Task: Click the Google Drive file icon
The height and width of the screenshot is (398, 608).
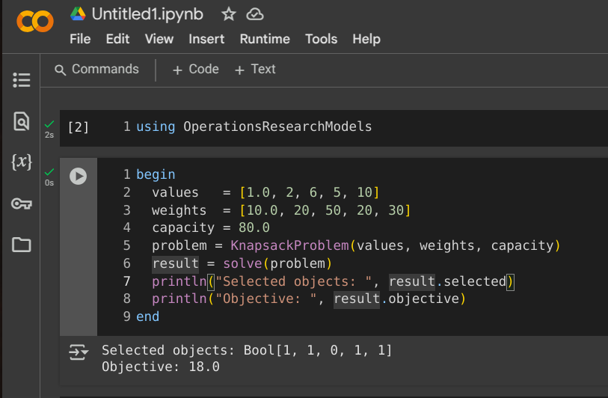Action: [x=78, y=14]
